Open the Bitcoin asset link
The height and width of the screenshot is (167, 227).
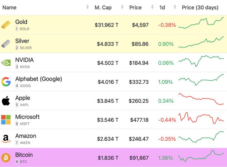[24, 155]
